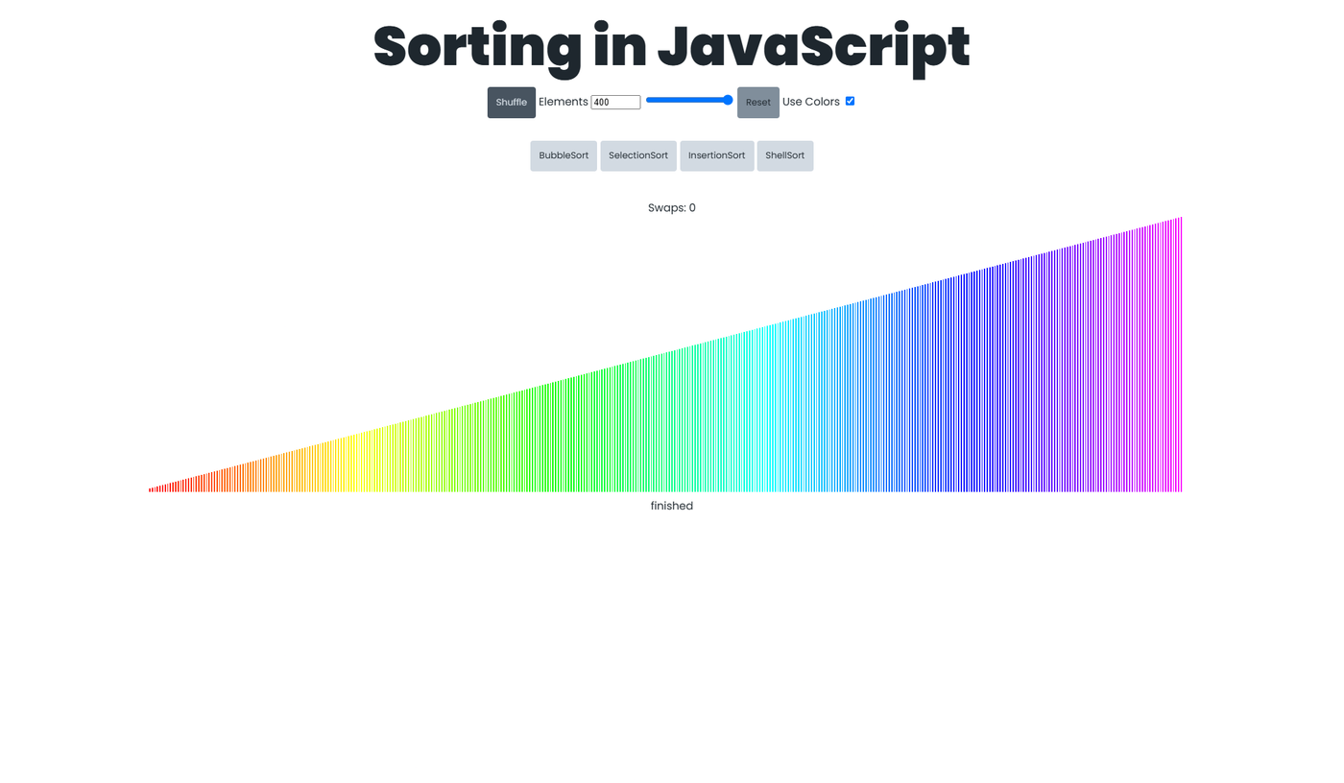The width and height of the screenshot is (1344, 783).
Task: Click the Elements label text
Action: click(563, 102)
